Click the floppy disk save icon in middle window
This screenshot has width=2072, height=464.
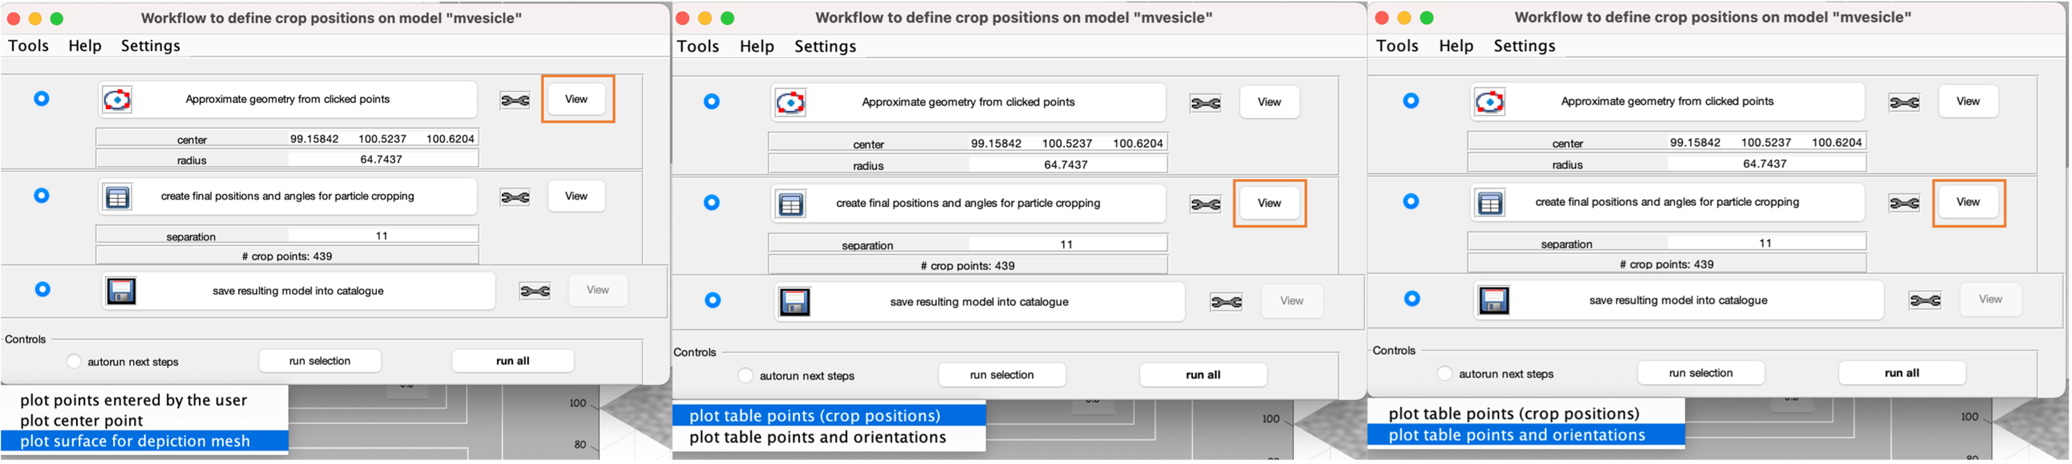point(795,303)
